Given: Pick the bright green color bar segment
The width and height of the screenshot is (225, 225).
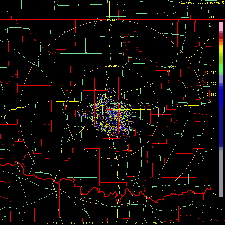Looking at the screenshot, I should click(x=221, y=68).
